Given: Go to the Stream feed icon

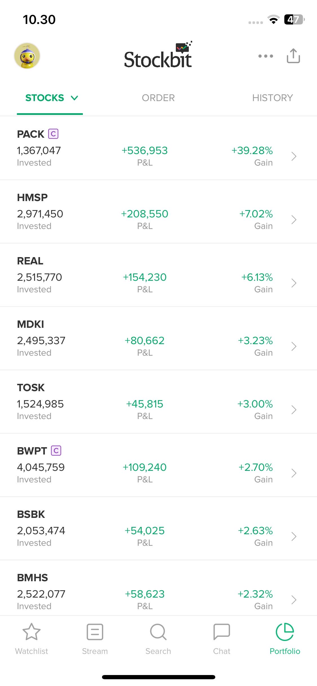Looking at the screenshot, I should [x=95, y=632].
